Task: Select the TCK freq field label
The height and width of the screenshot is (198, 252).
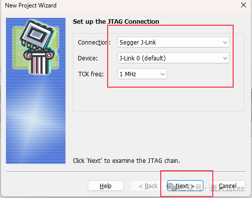Action: coord(91,74)
